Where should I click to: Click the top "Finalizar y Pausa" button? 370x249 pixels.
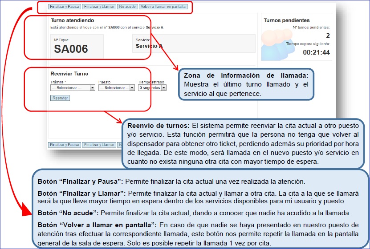tap(64, 7)
